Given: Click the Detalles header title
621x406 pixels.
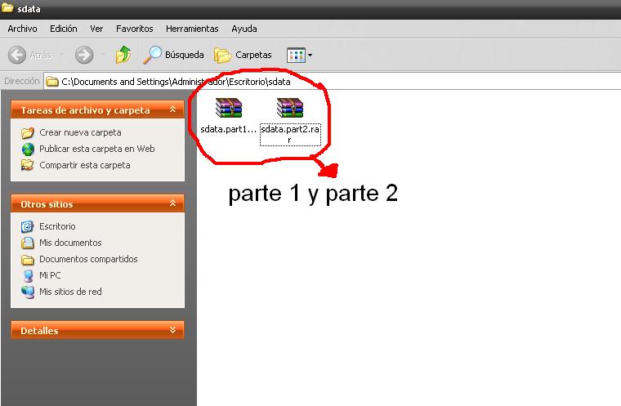Looking at the screenshot, I should point(39,330).
